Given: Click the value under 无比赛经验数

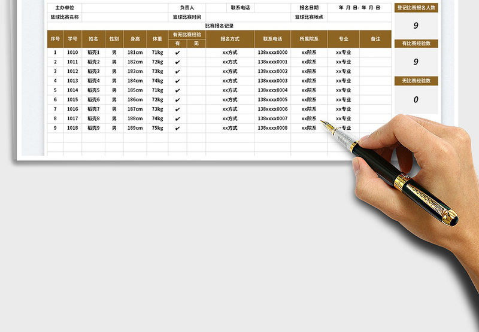Looking at the screenshot, I should pyautogui.click(x=416, y=100).
